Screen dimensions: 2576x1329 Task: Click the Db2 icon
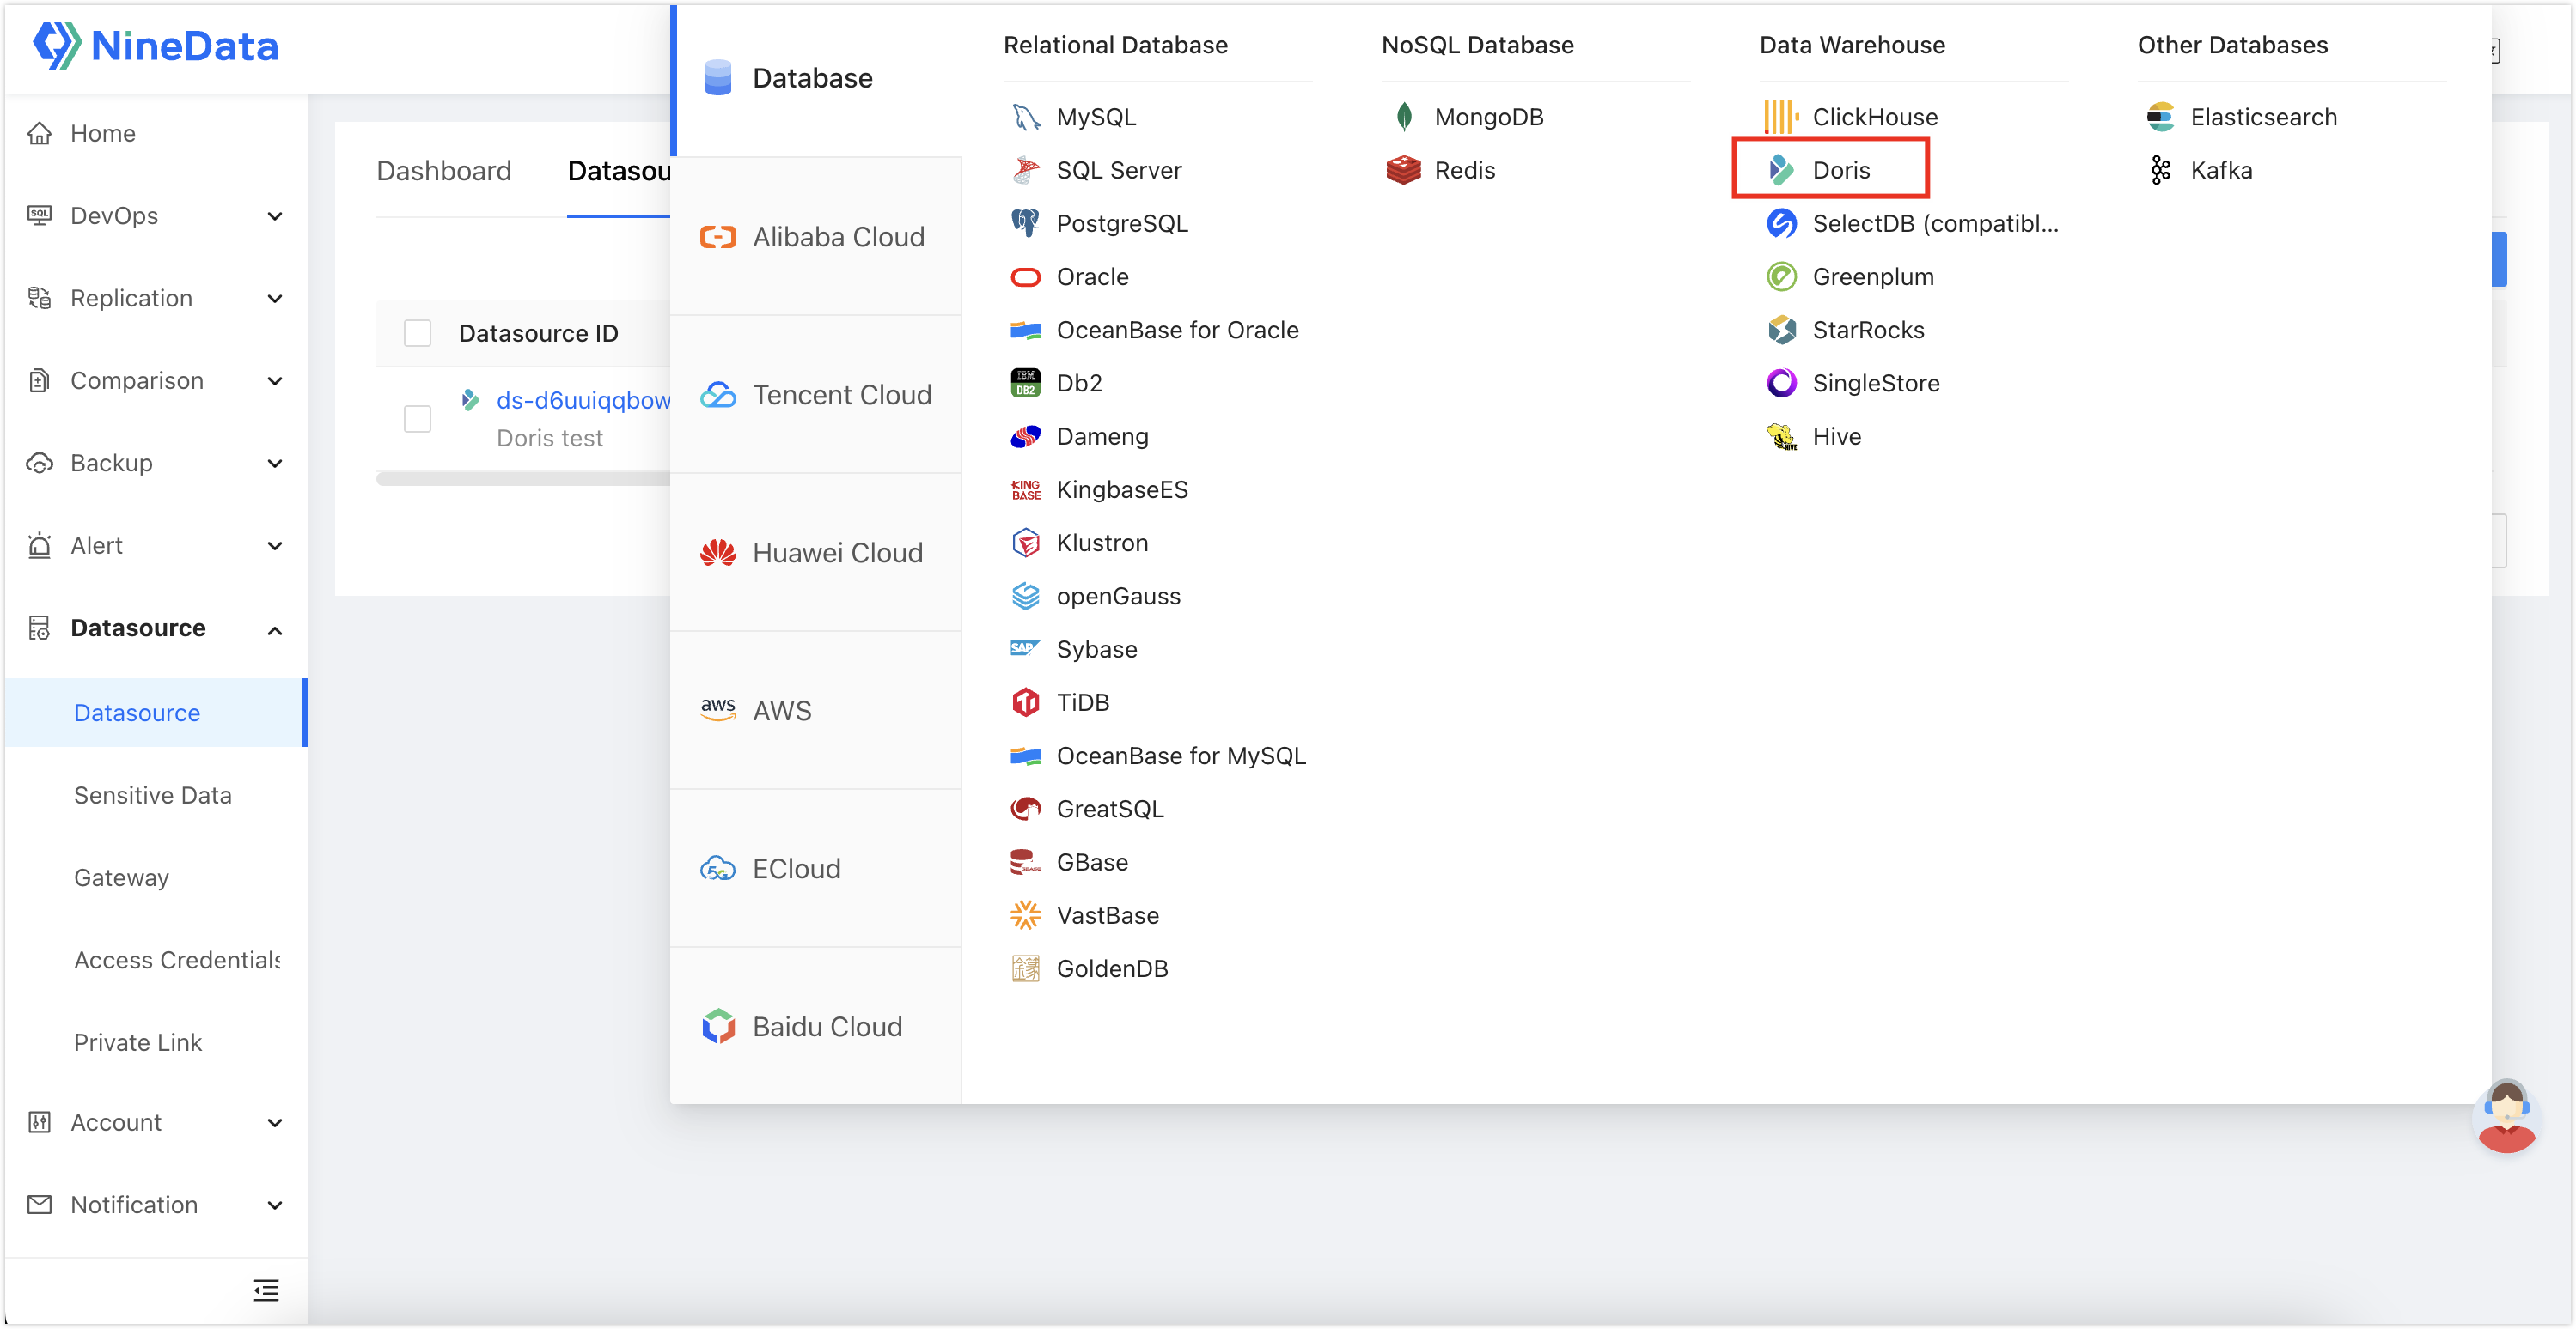[x=1025, y=383]
